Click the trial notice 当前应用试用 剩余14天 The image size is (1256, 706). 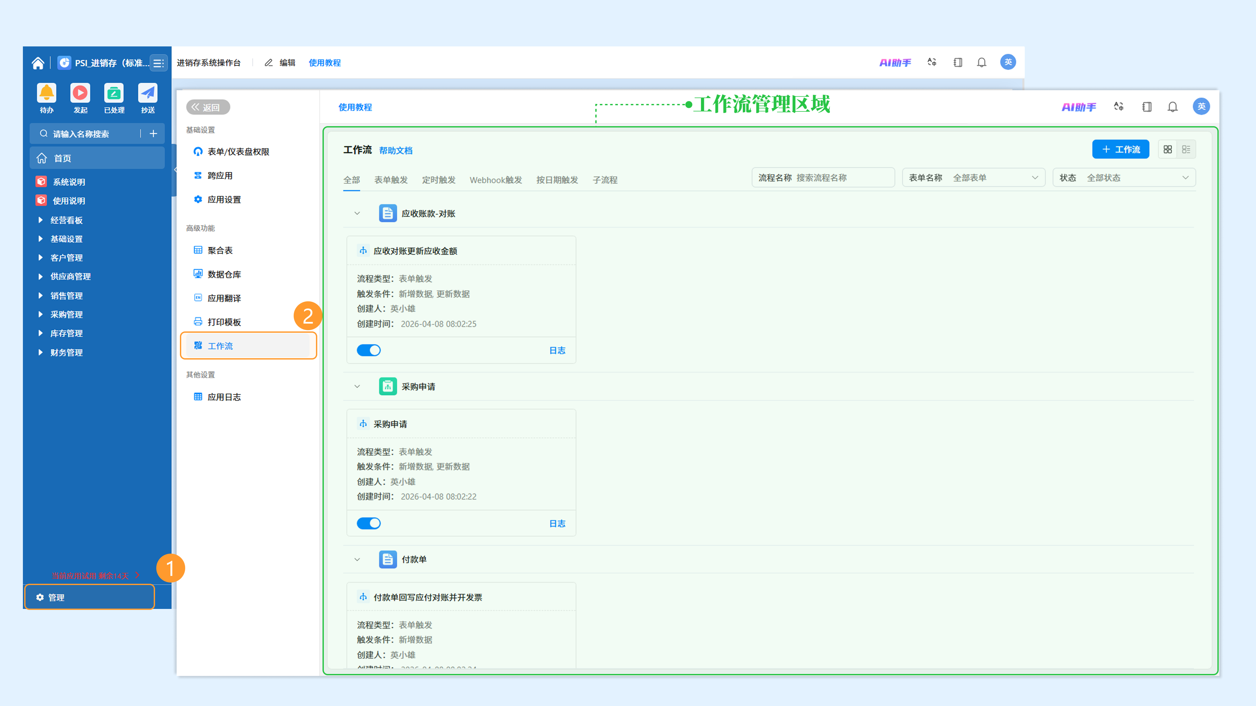[x=96, y=575]
